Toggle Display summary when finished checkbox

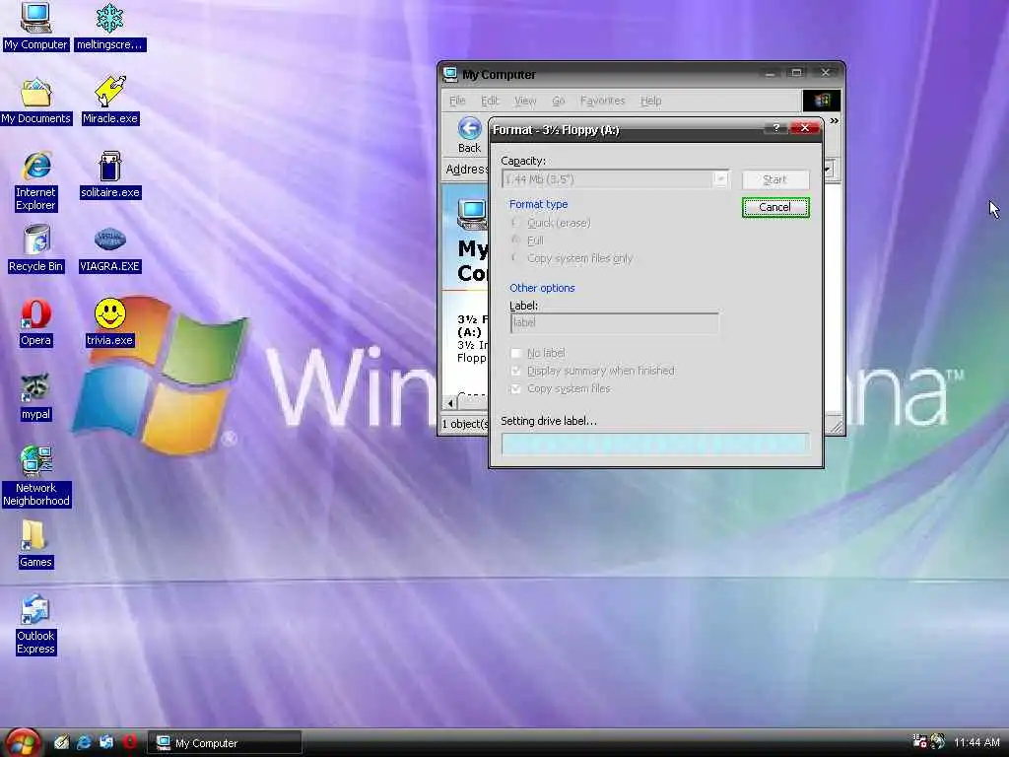pos(516,371)
